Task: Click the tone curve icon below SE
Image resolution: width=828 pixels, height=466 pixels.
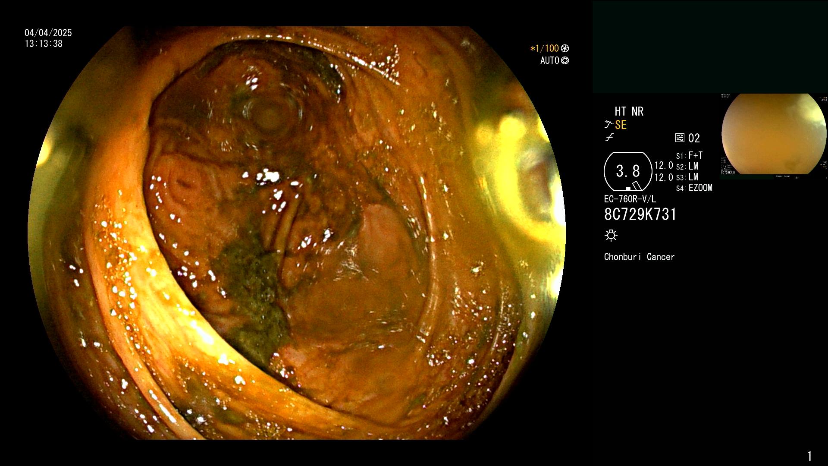Action: point(609,138)
